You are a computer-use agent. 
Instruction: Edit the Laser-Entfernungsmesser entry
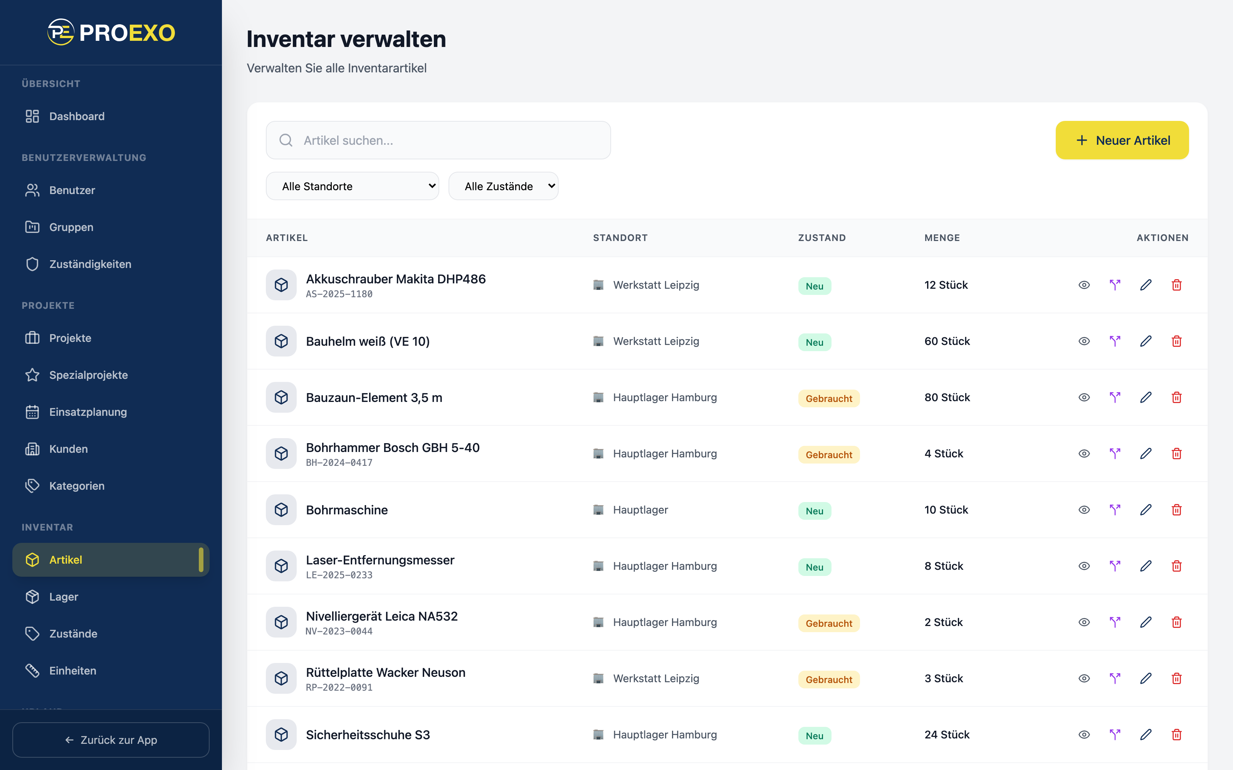tap(1146, 566)
